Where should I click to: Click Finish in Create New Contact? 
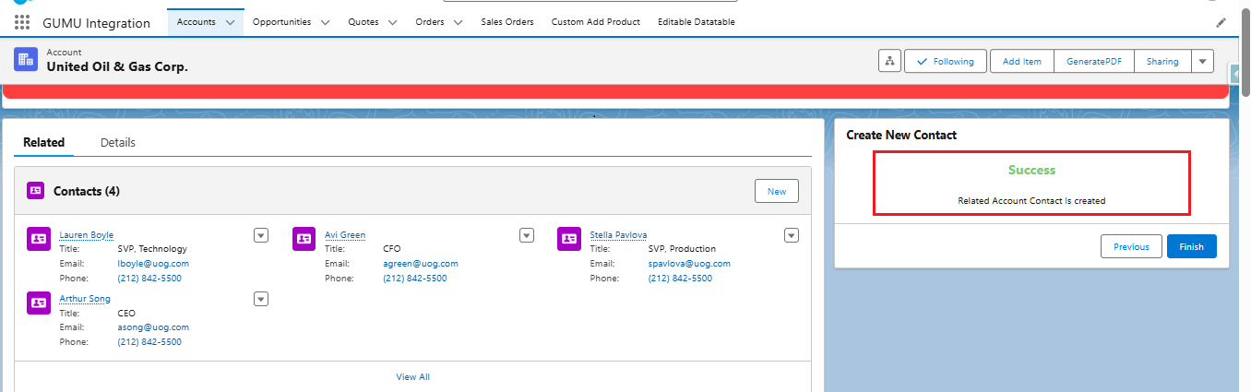click(x=1191, y=246)
